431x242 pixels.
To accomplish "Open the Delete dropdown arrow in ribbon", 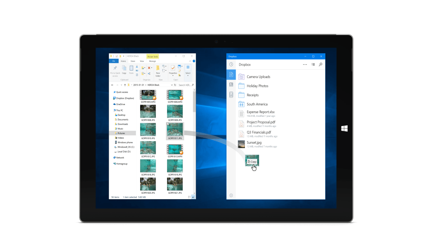I will tap(152, 68).
